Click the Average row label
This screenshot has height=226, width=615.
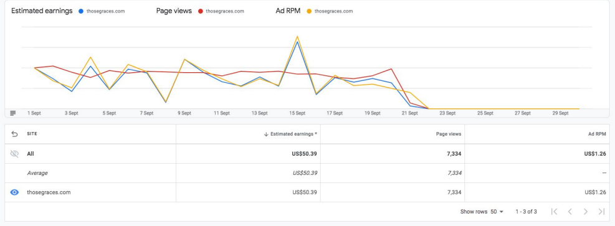37,172
